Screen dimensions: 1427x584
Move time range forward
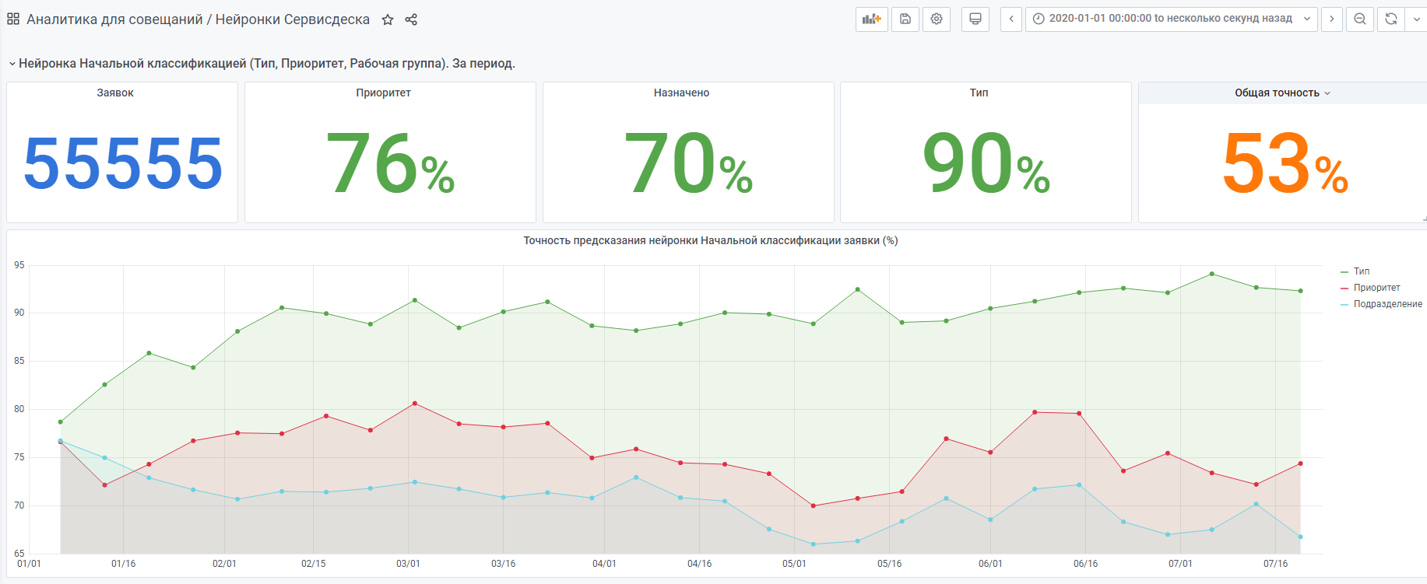click(1332, 19)
